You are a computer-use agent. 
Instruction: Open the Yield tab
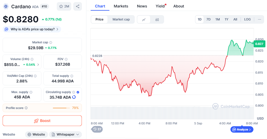tap(160, 6)
